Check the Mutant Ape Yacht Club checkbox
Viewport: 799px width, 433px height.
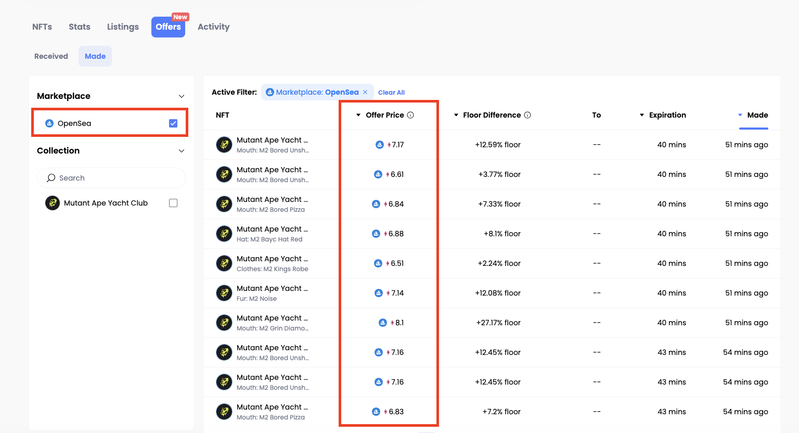click(x=173, y=203)
